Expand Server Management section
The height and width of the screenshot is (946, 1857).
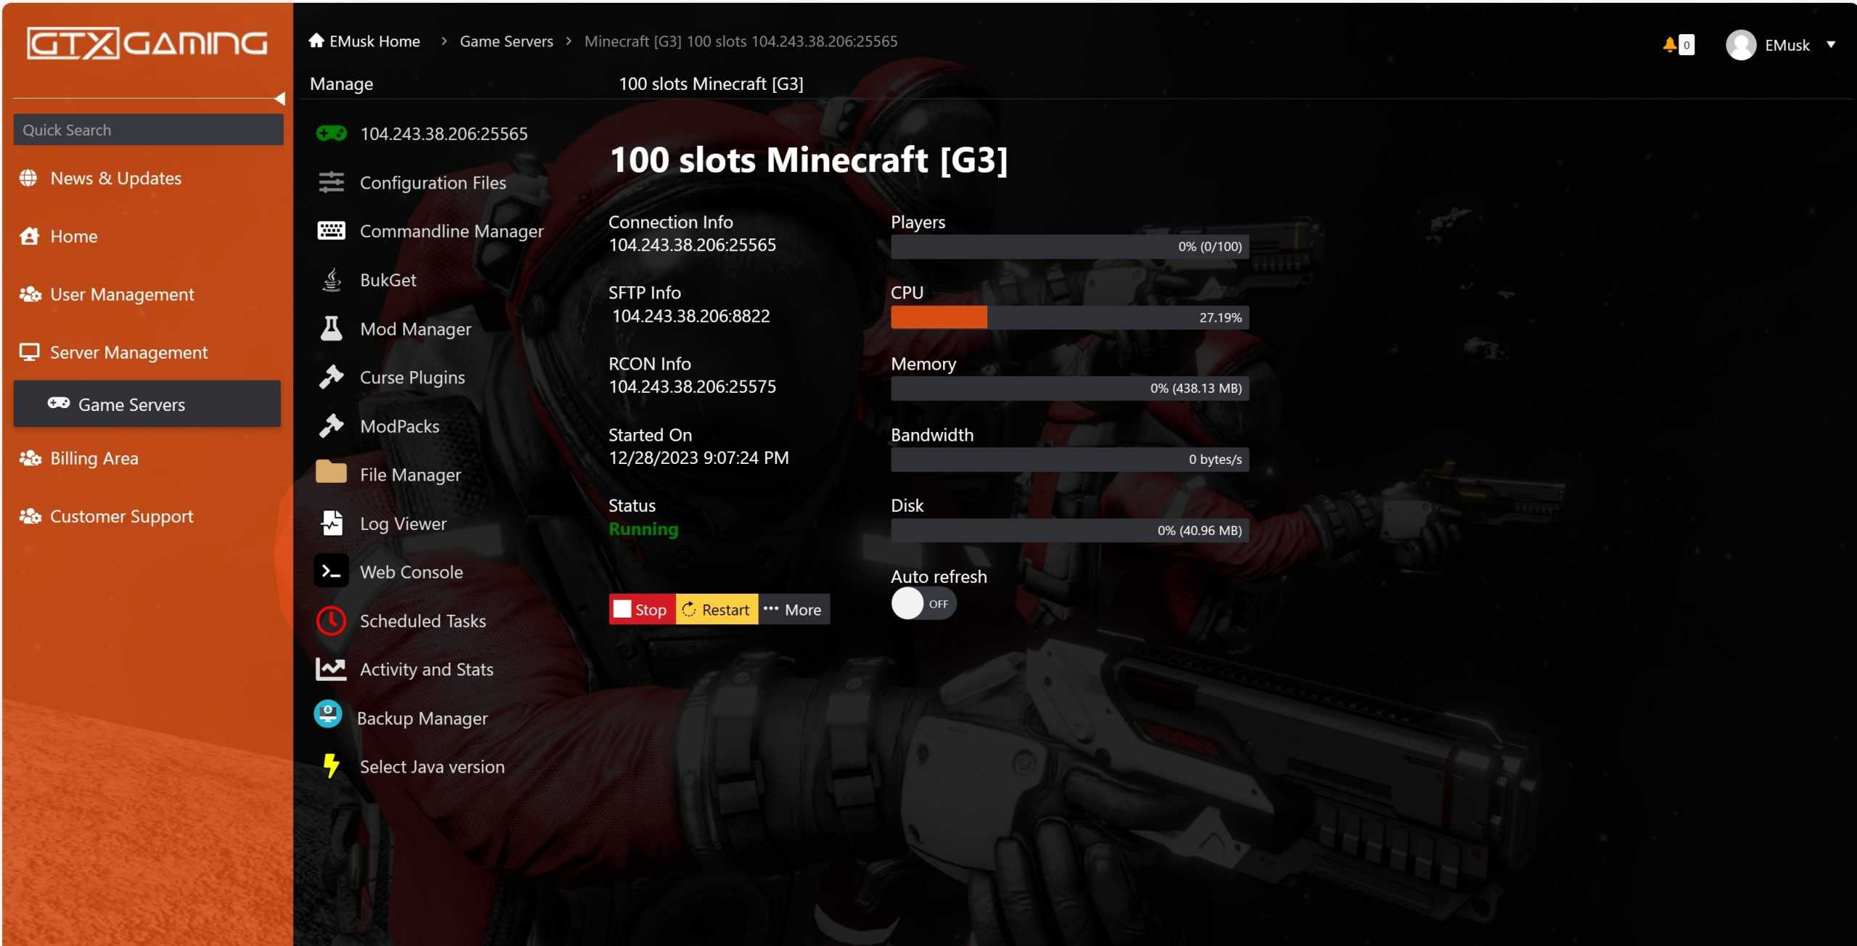pos(128,352)
